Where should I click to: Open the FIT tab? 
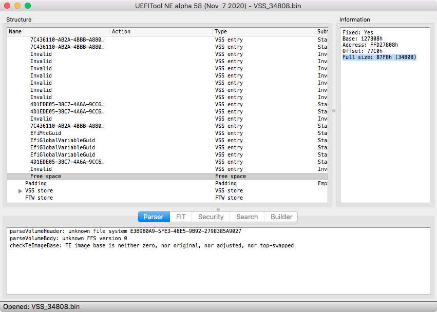pyautogui.click(x=181, y=217)
